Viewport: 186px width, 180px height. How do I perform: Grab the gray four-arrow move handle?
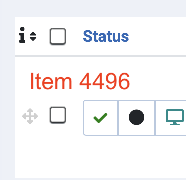30,116
